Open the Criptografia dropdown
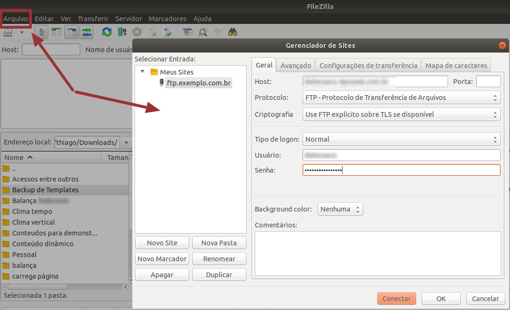Viewport: 510px width, 310px height. coord(401,114)
